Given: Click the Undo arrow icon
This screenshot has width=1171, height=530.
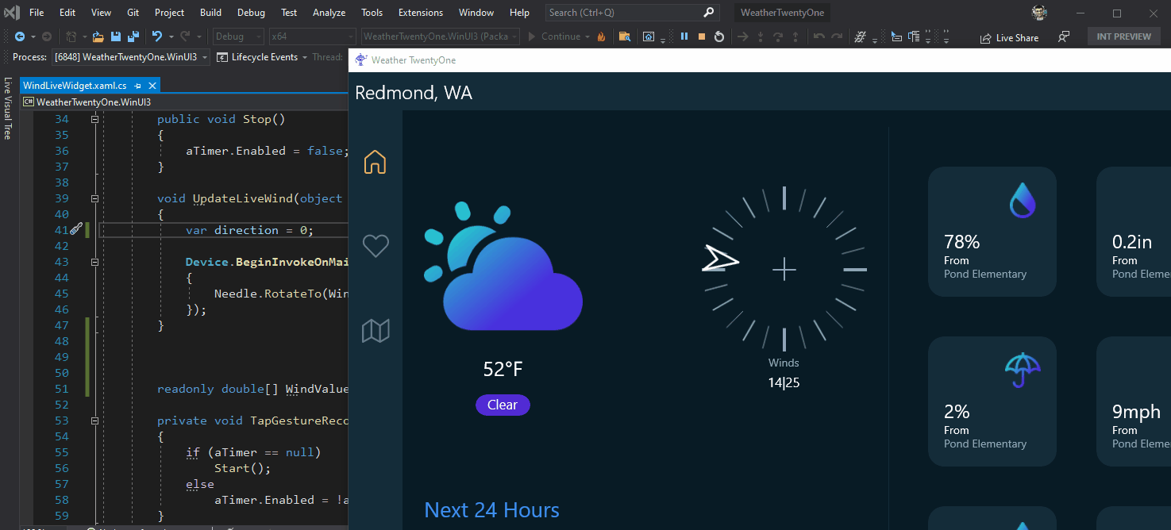Looking at the screenshot, I should pyautogui.click(x=156, y=36).
